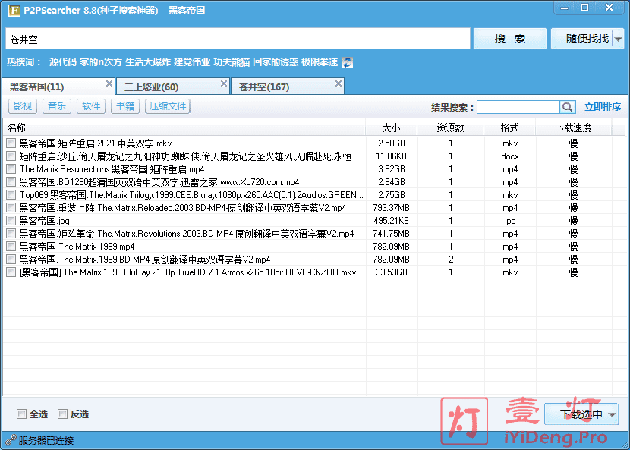The height and width of the screenshot is (450, 630).
Task: Click the jpg format cell
Action: tap(510, 221)
